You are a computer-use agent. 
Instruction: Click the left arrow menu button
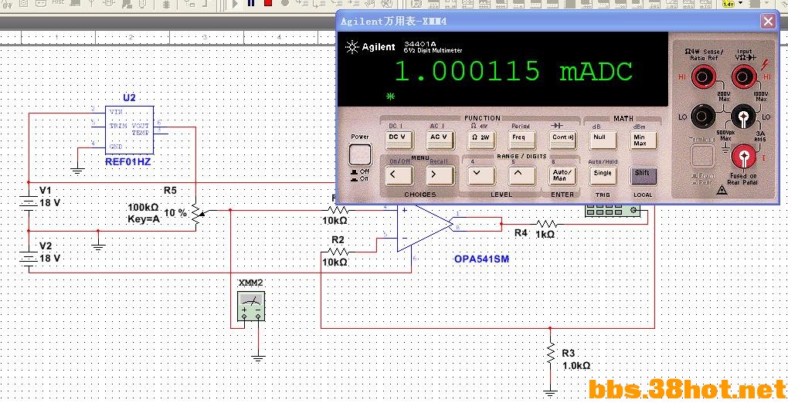[x=399, y=175]
